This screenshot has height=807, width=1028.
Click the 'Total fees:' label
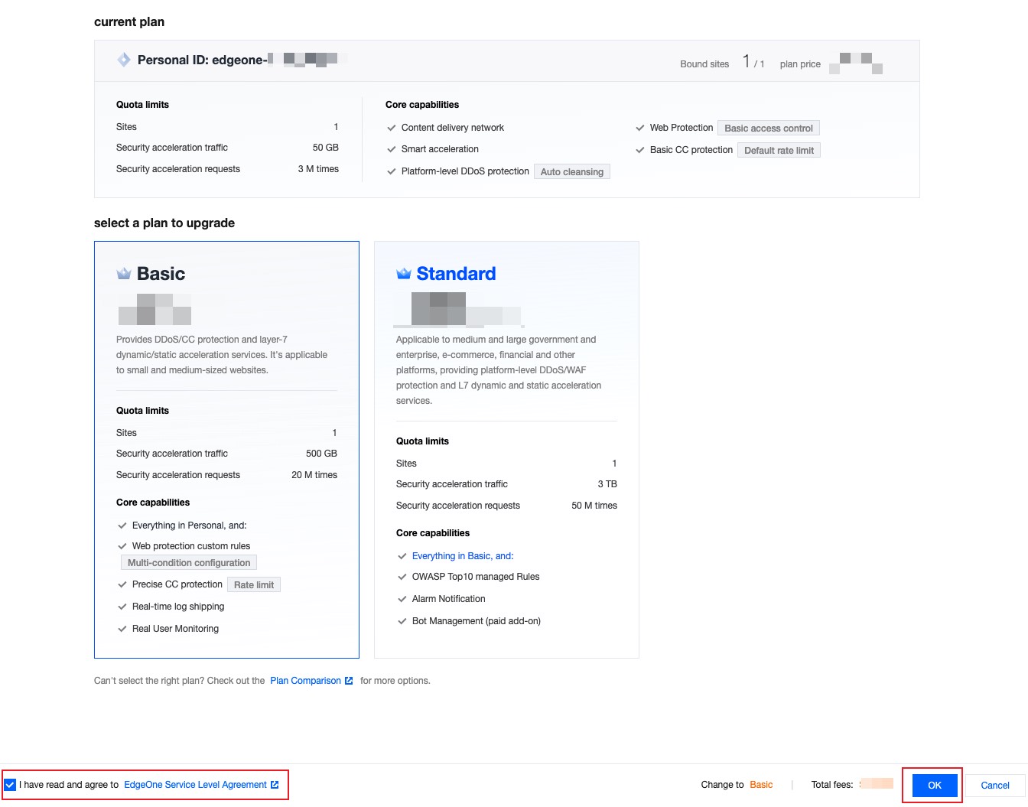point(832,785)
